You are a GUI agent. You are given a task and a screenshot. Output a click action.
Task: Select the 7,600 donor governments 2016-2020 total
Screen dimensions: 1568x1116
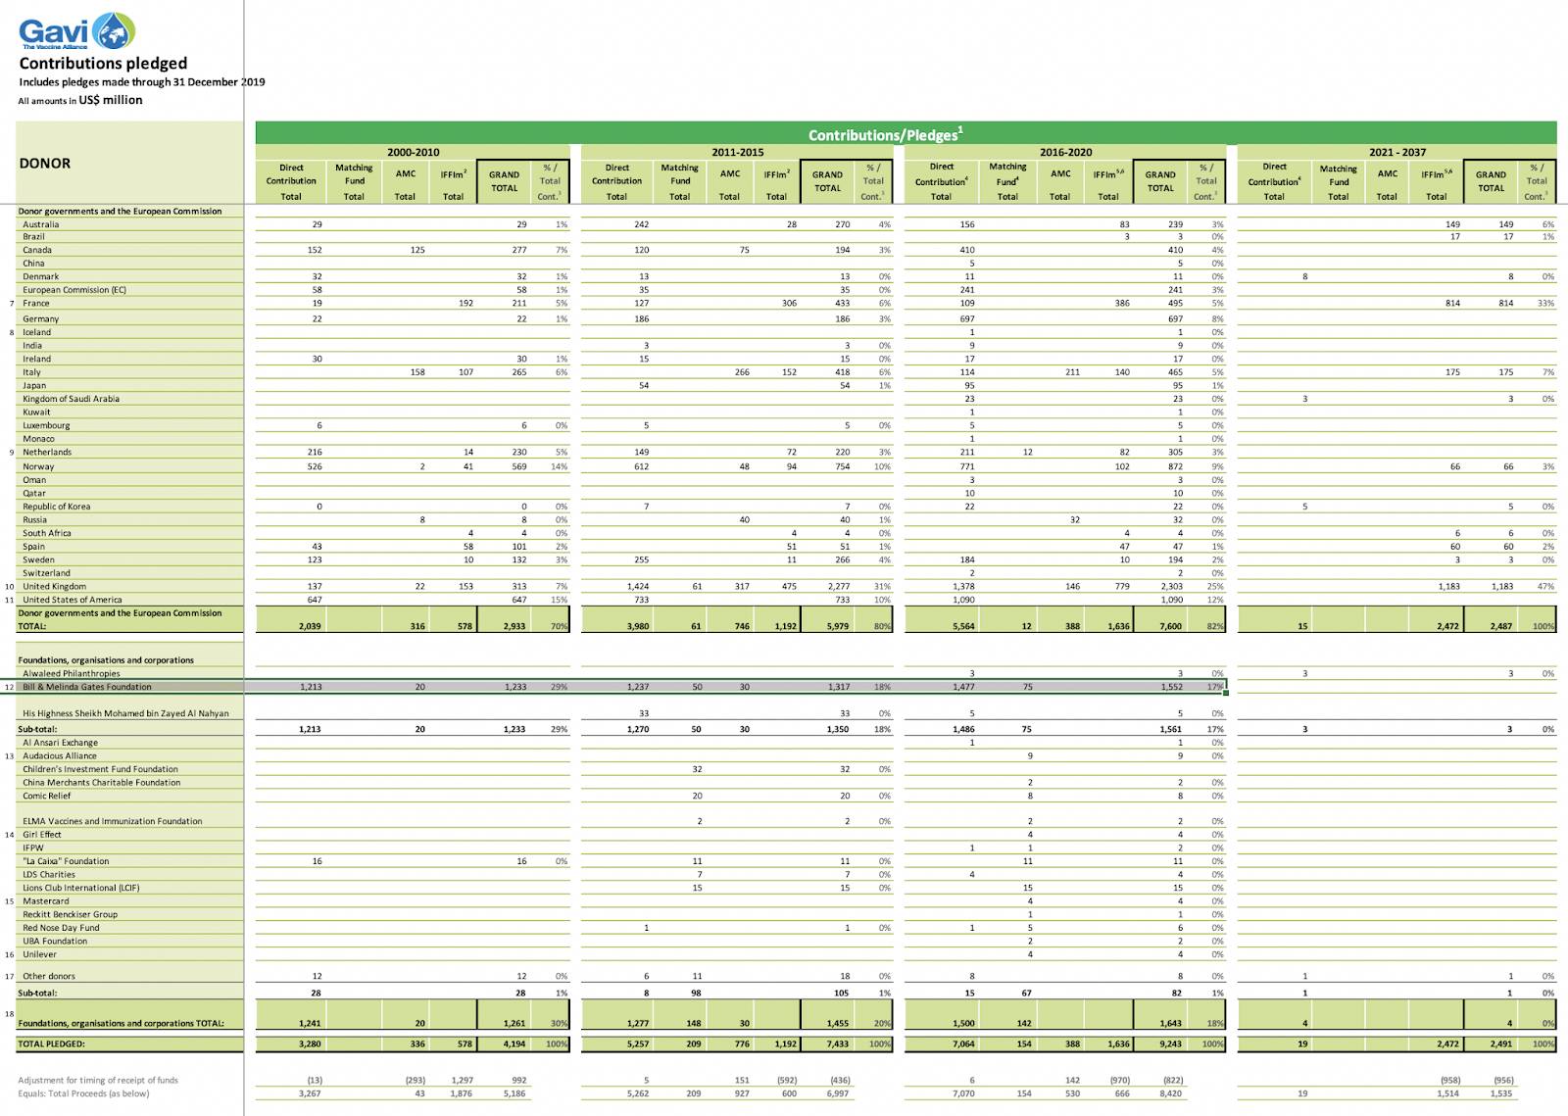pyautogui.click(x=1171, y=626)
